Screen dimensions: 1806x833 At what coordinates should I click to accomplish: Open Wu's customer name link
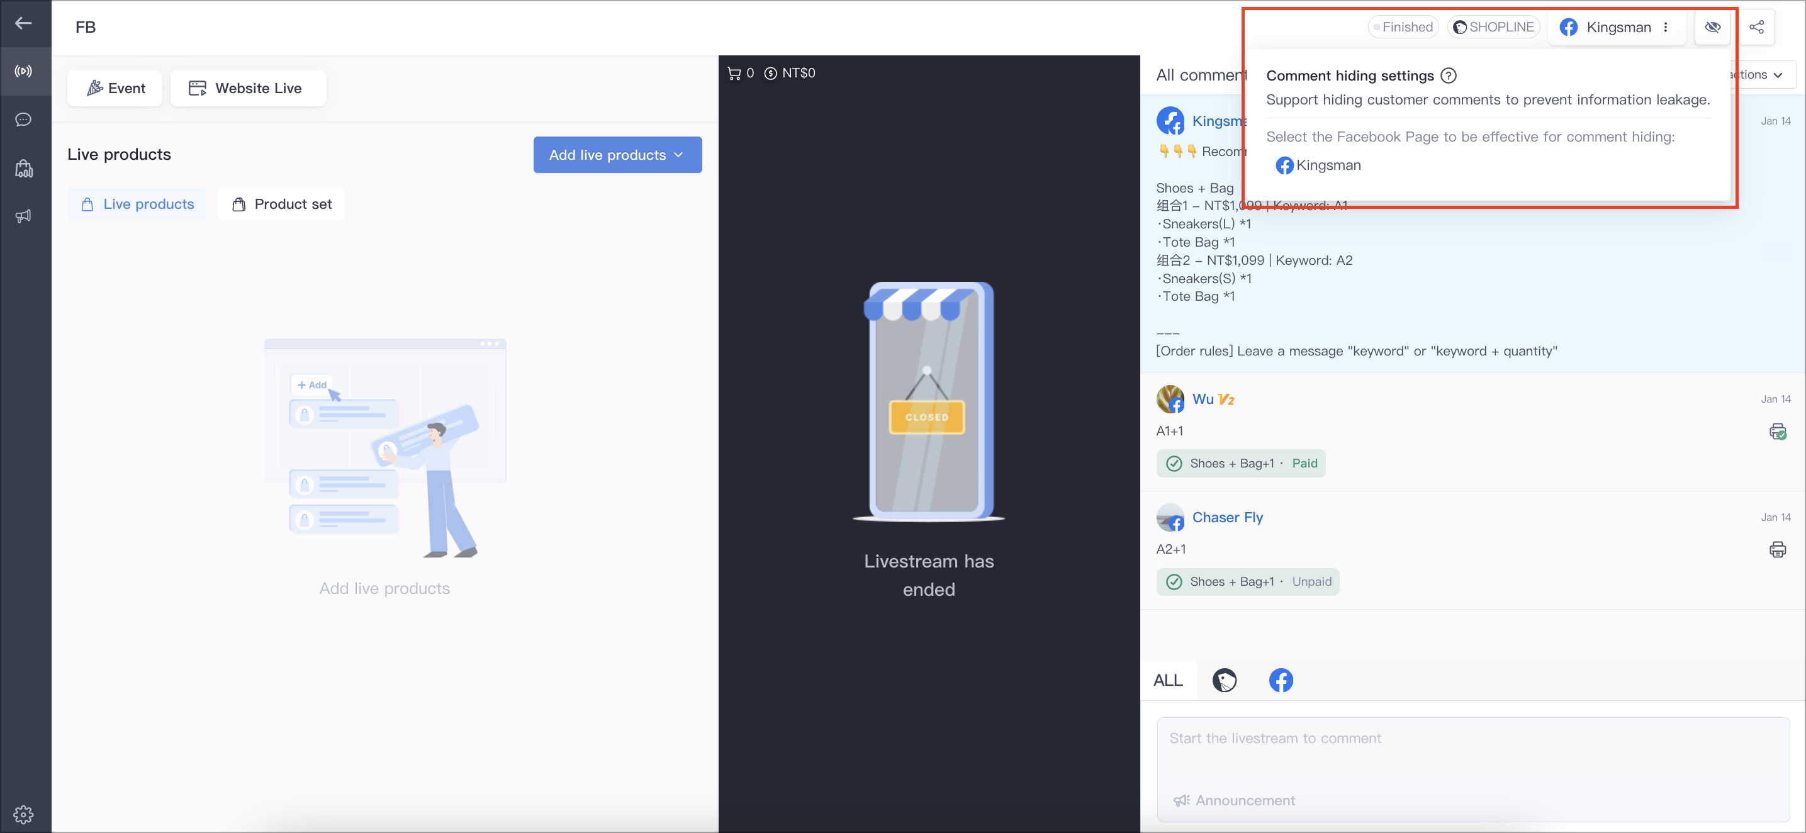[x=1203, y=399]
